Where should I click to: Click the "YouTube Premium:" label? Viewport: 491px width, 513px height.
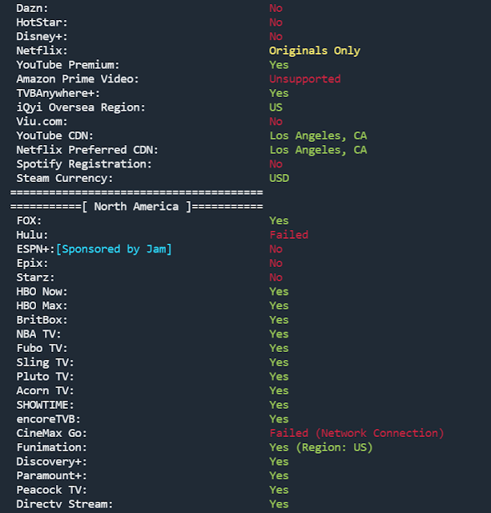click(x=68, y=65)
